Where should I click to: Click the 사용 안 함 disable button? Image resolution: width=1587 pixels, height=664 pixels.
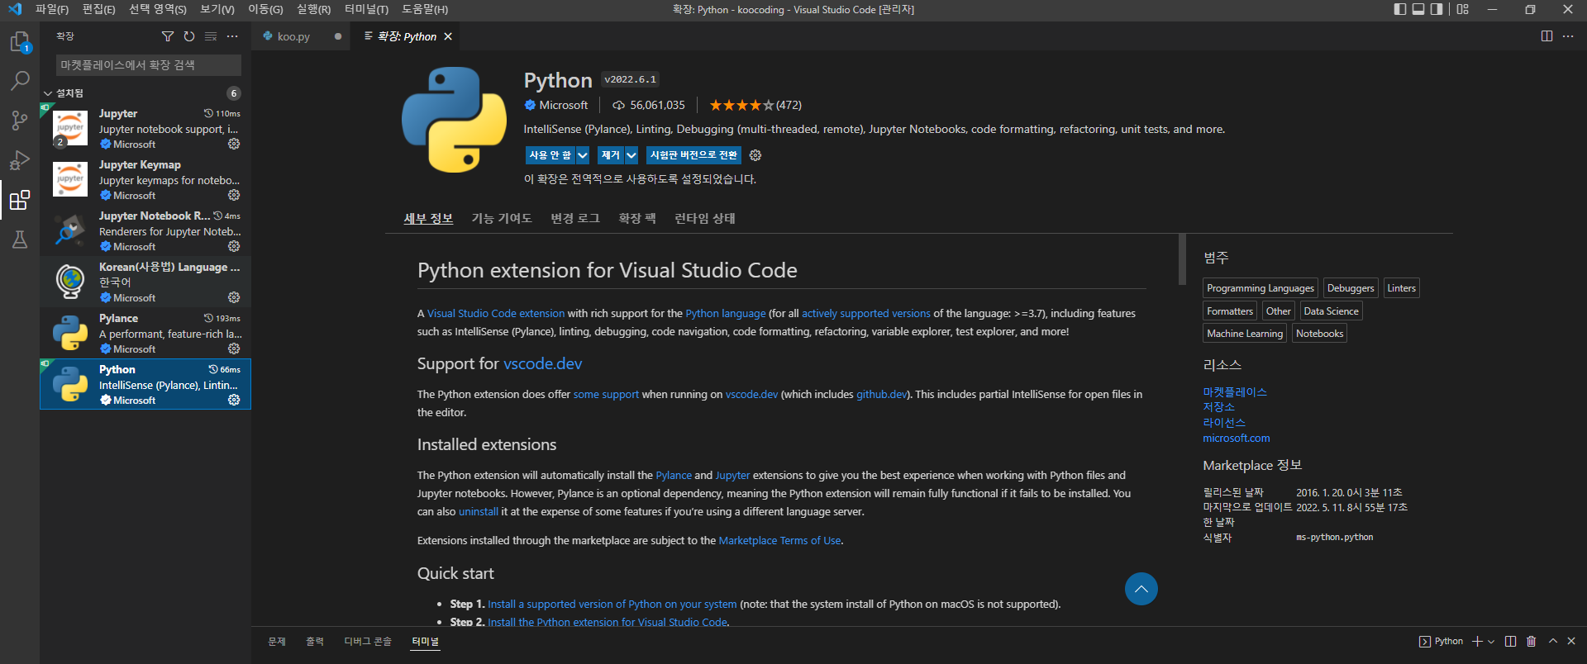(550, 155)
